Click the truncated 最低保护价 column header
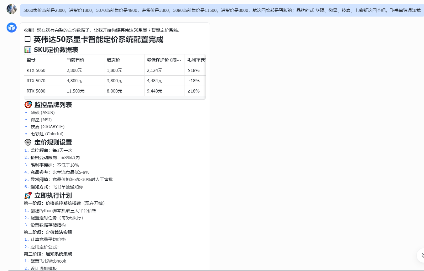The image size is (424, 271). (x=164, y=60)
